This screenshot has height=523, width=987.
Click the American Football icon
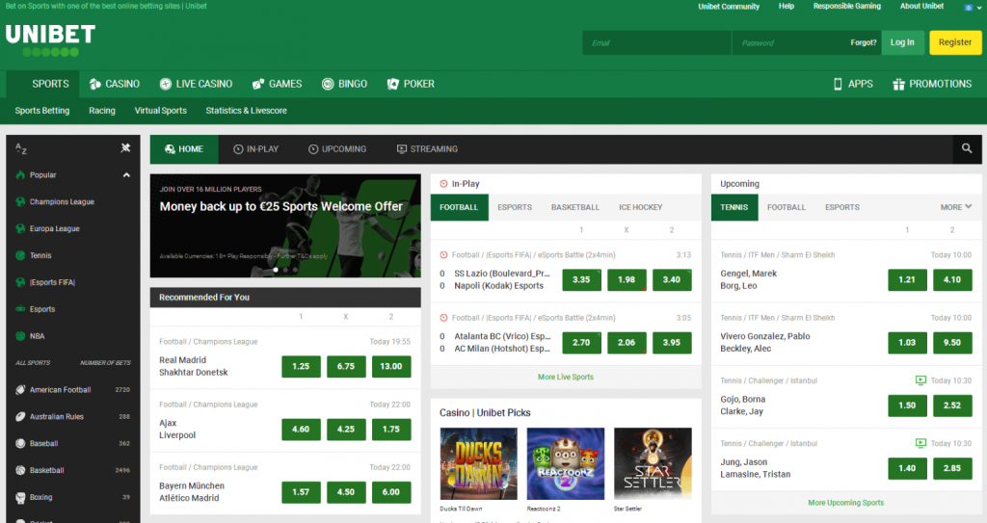point(20,389)
